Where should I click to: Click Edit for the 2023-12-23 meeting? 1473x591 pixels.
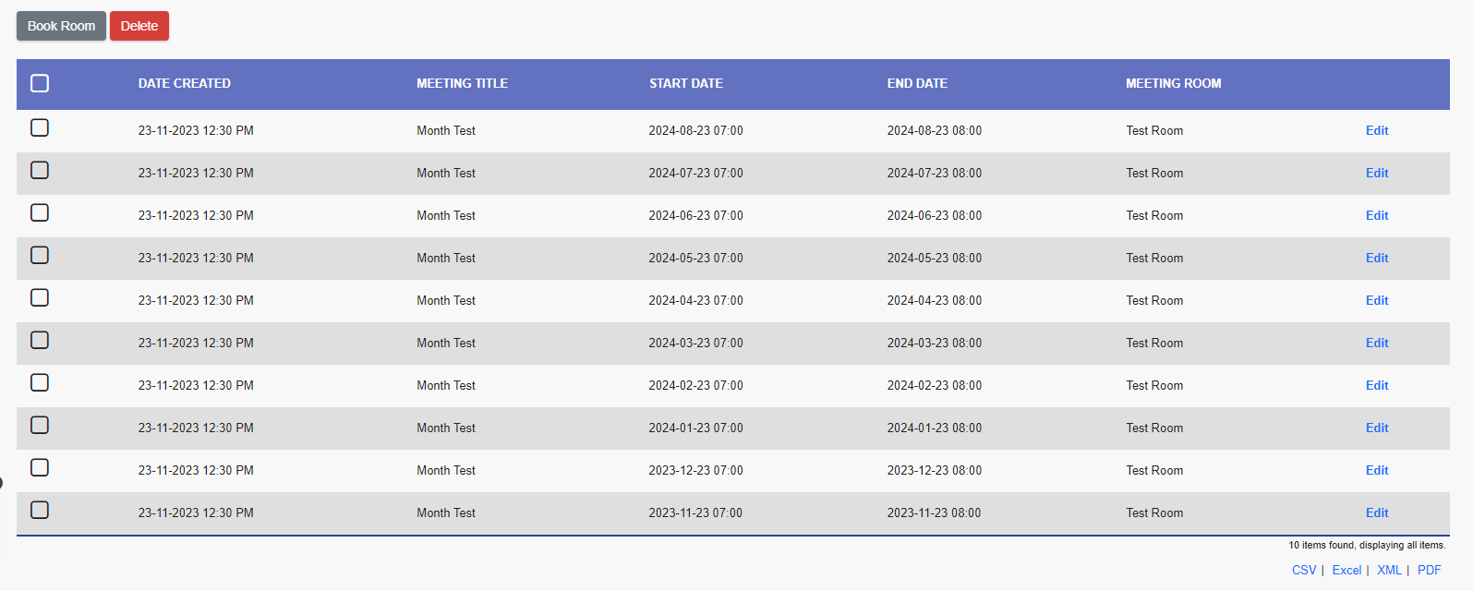(1376, 471)
